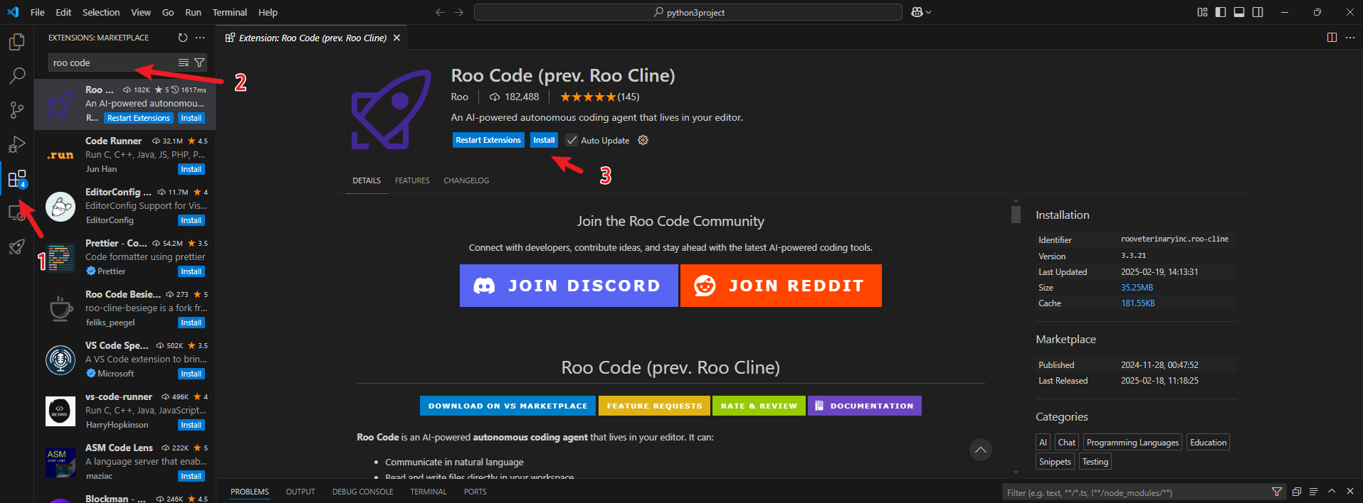Viewport: 1363px width, 503px height.
Task: Switch to the TERMINAL panel tab
Action: coord(428,492)
